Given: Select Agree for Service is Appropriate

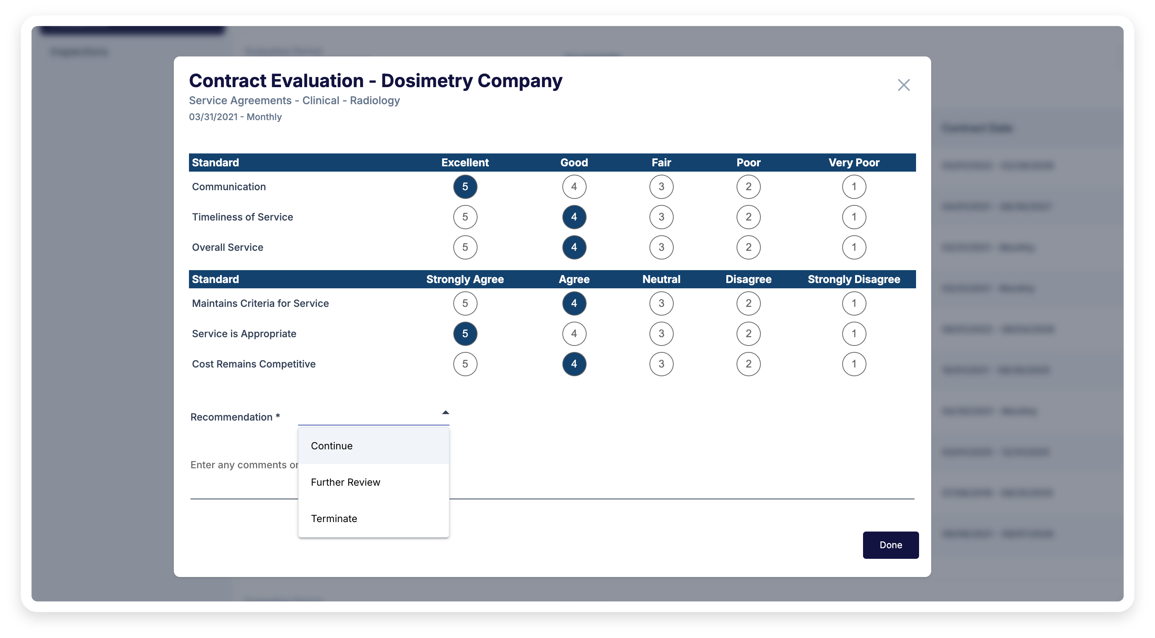Looking at the screenshot, I should coord(574,333).
